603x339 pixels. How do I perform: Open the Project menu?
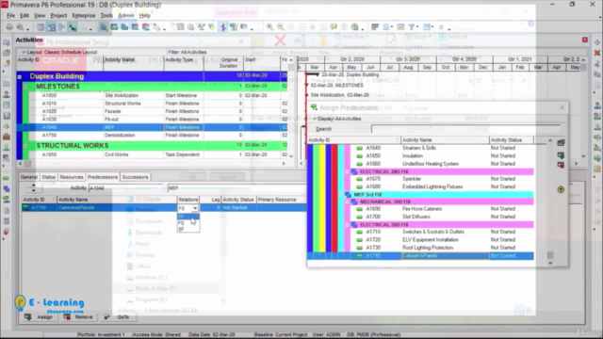[58, 15]
